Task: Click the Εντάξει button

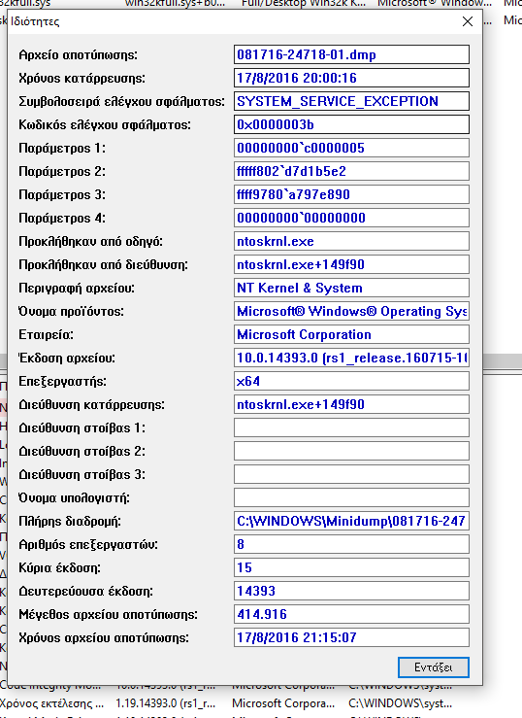Action: [x=434, y=667]
